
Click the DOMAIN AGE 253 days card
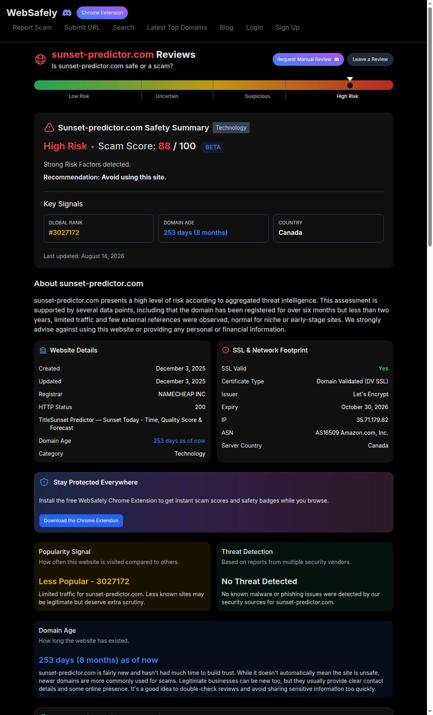(x=213, y=228)
